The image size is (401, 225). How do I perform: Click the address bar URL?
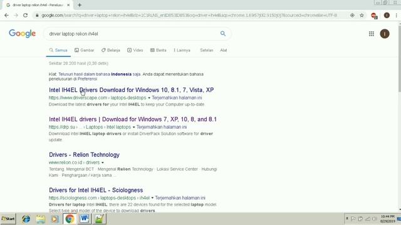pos(189,15)
